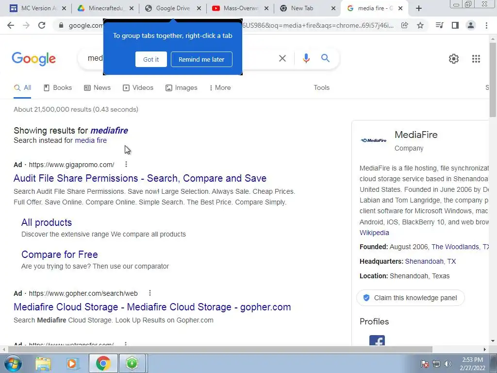
Task: Click The Woodlands, TX link
Action: click(x=460, y=247)
